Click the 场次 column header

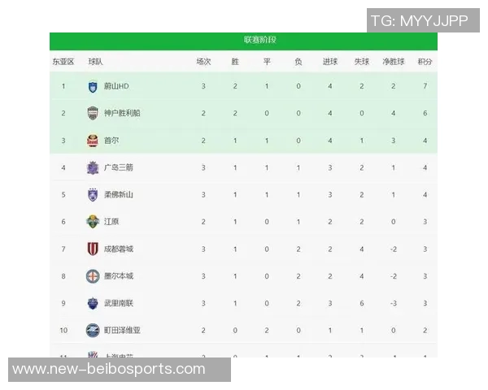point(203,61)
